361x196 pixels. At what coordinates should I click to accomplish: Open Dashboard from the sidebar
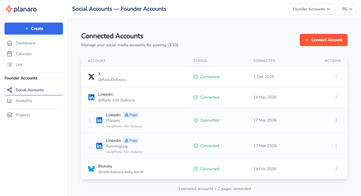coord(33,43)
